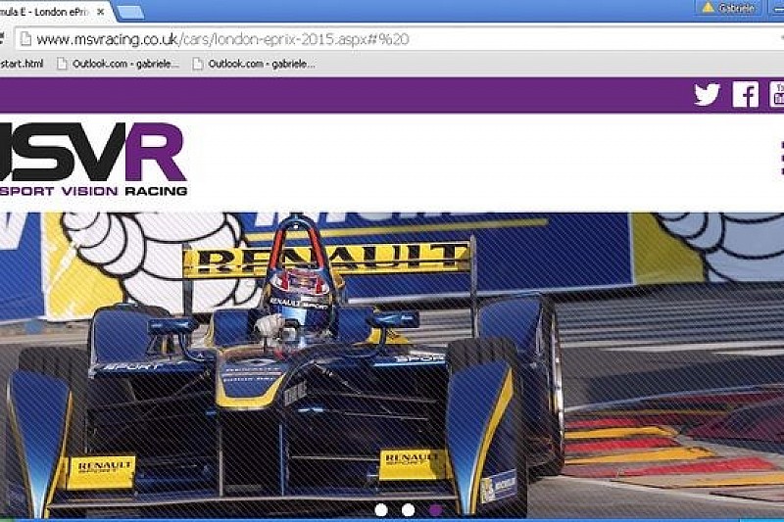Click the page icon of second Outlook bookmark
This screenshot has height=522, width=784.
[198, 64]
